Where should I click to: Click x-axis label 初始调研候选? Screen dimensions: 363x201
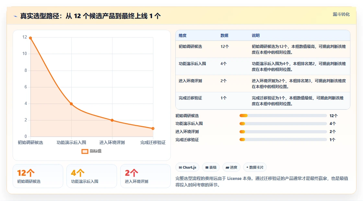coord(30,142)
